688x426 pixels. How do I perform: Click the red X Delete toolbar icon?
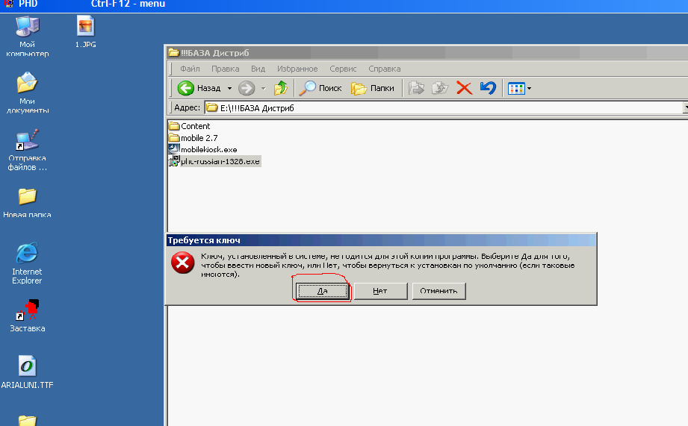point(464,88)
